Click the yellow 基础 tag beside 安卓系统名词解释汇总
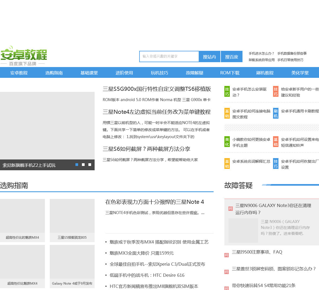This screenshot has width=319, height=290. pyautogui.click(x=227, y=164)
